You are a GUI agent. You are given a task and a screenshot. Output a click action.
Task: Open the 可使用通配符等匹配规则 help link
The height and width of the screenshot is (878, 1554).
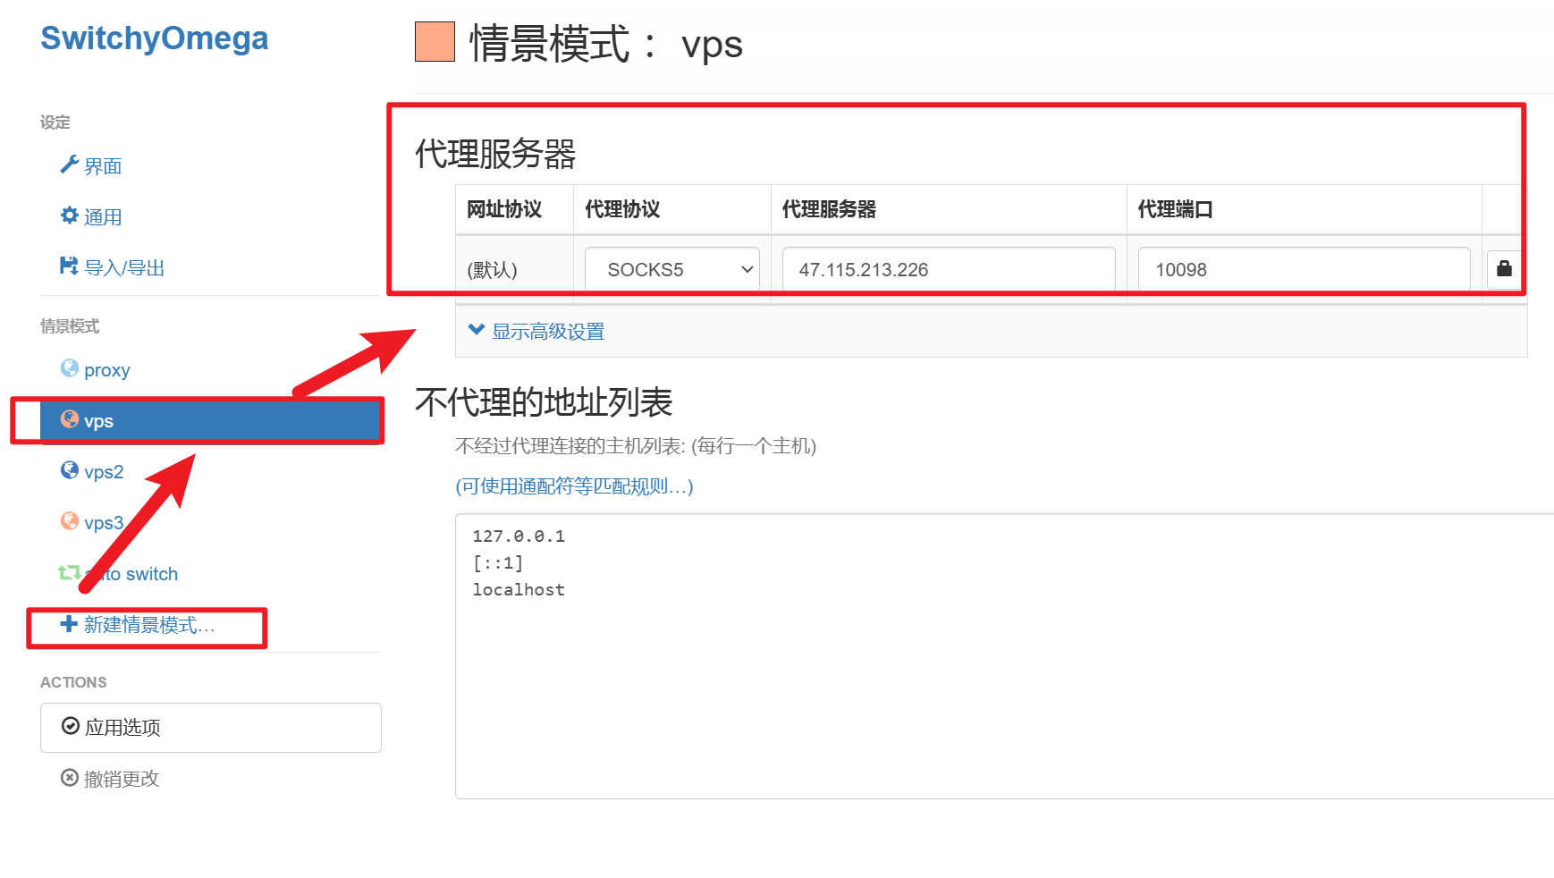[574, 486]
